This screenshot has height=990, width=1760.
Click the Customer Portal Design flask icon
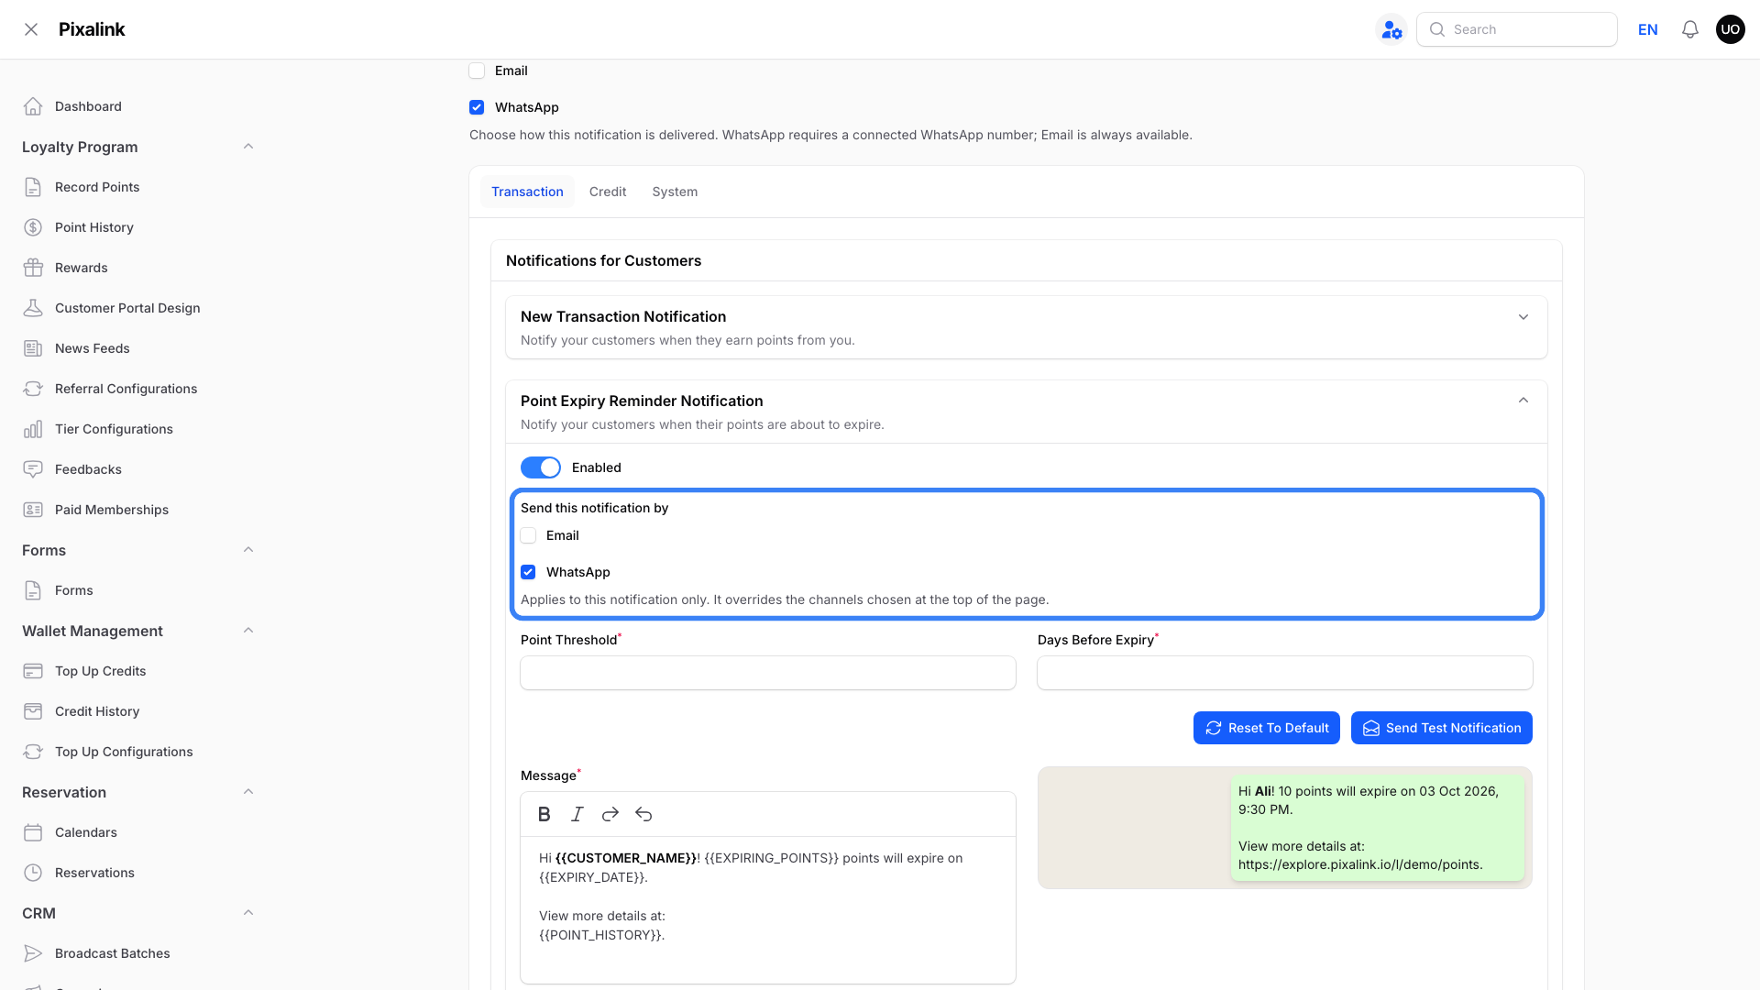click(x=33, y=308)
